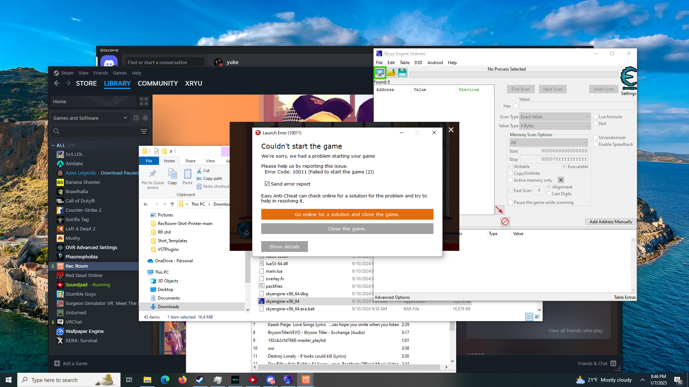
Task: Open Steam from the Windows taskbar
Action: pos(200,380)
